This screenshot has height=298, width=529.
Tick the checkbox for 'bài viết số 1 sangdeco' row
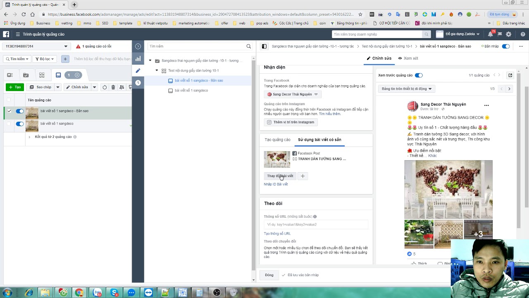(x=9, y=123)
